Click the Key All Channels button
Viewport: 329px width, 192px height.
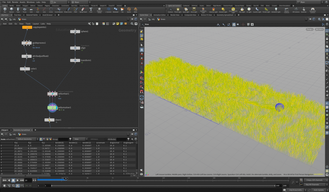click(x=315, y=185)
